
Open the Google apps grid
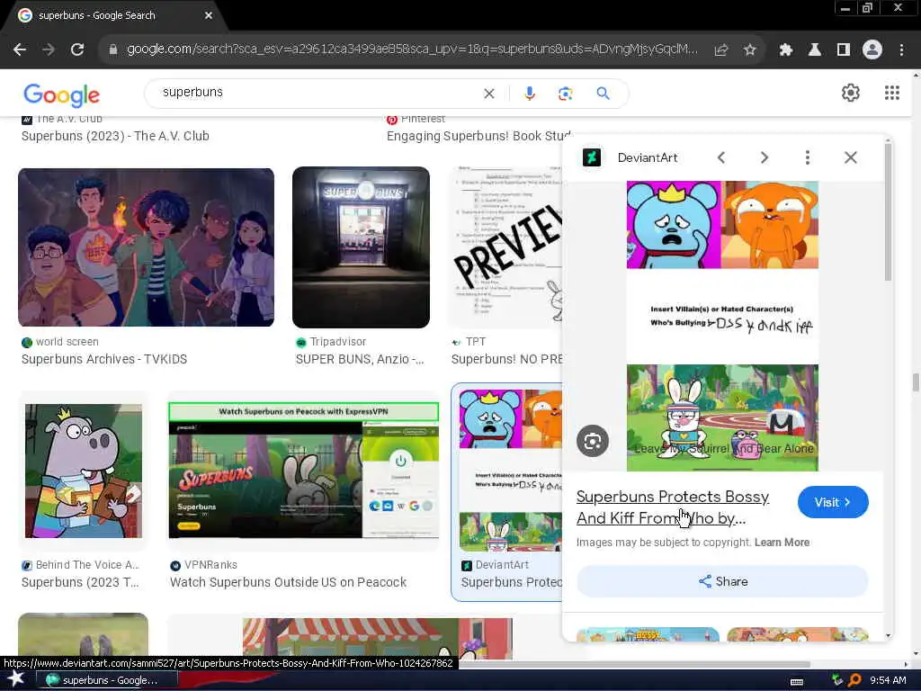(x=891, y=93)
